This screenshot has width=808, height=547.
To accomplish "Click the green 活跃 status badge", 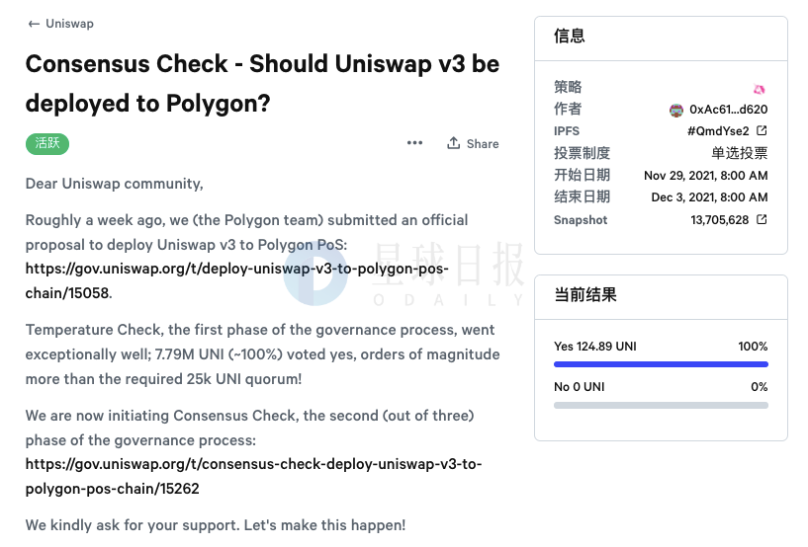I will pos(47,143).
